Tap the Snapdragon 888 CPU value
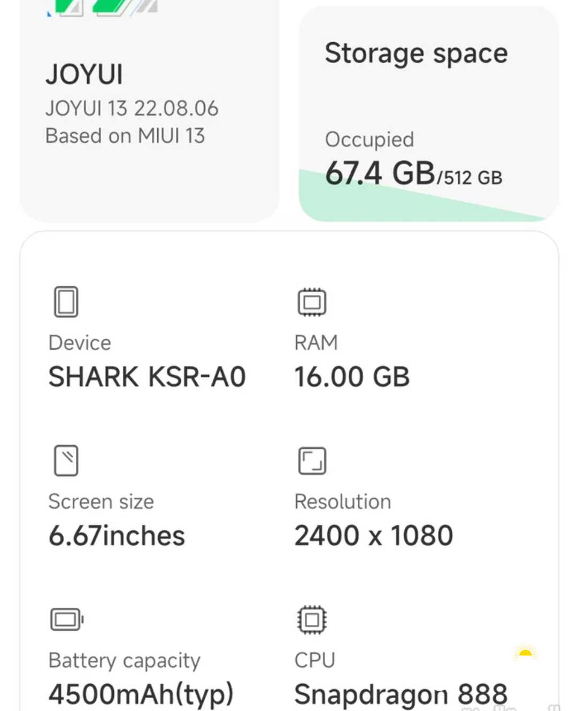 401,694
